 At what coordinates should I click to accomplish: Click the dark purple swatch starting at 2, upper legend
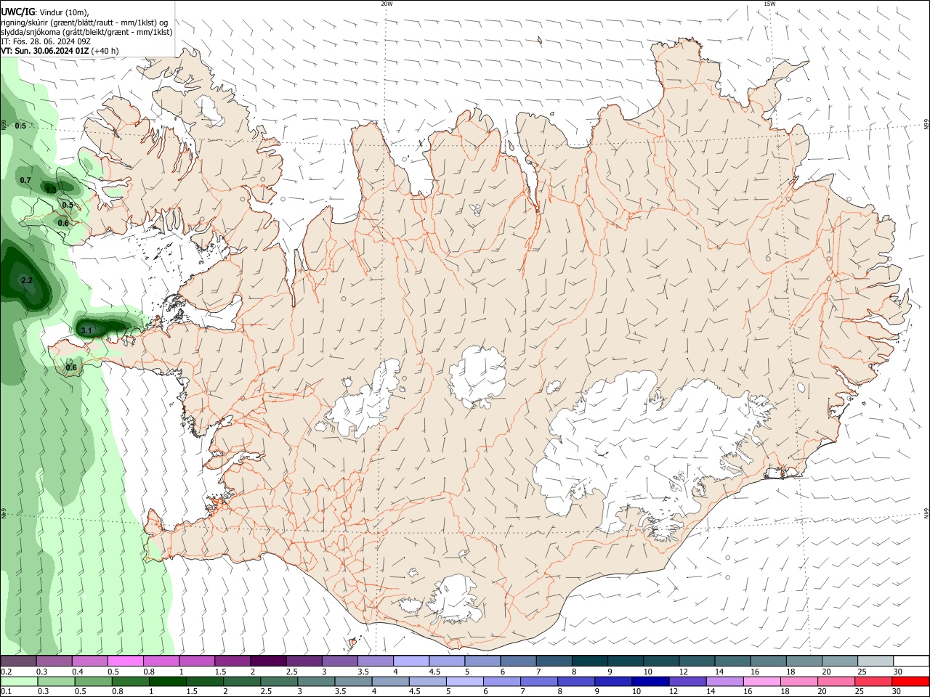click(267, 661)
